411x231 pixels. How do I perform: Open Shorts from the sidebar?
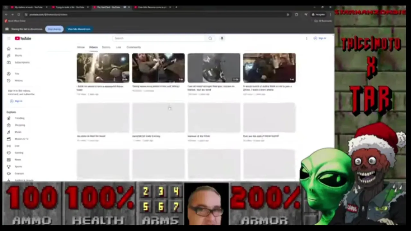pos(15,56)
